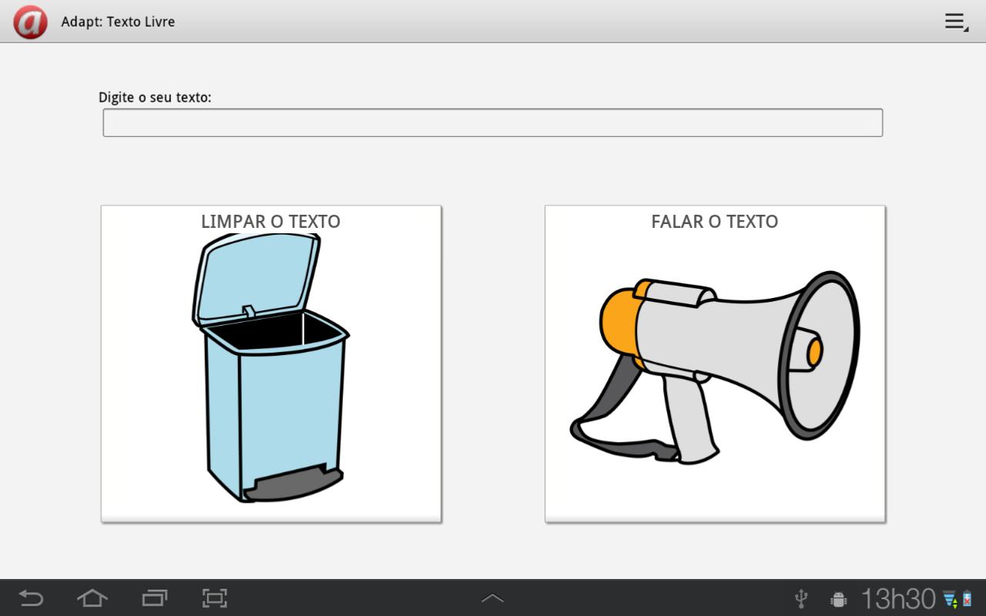
Task: Open the overflow menu icon at top right
Action: tap(956, 22)
